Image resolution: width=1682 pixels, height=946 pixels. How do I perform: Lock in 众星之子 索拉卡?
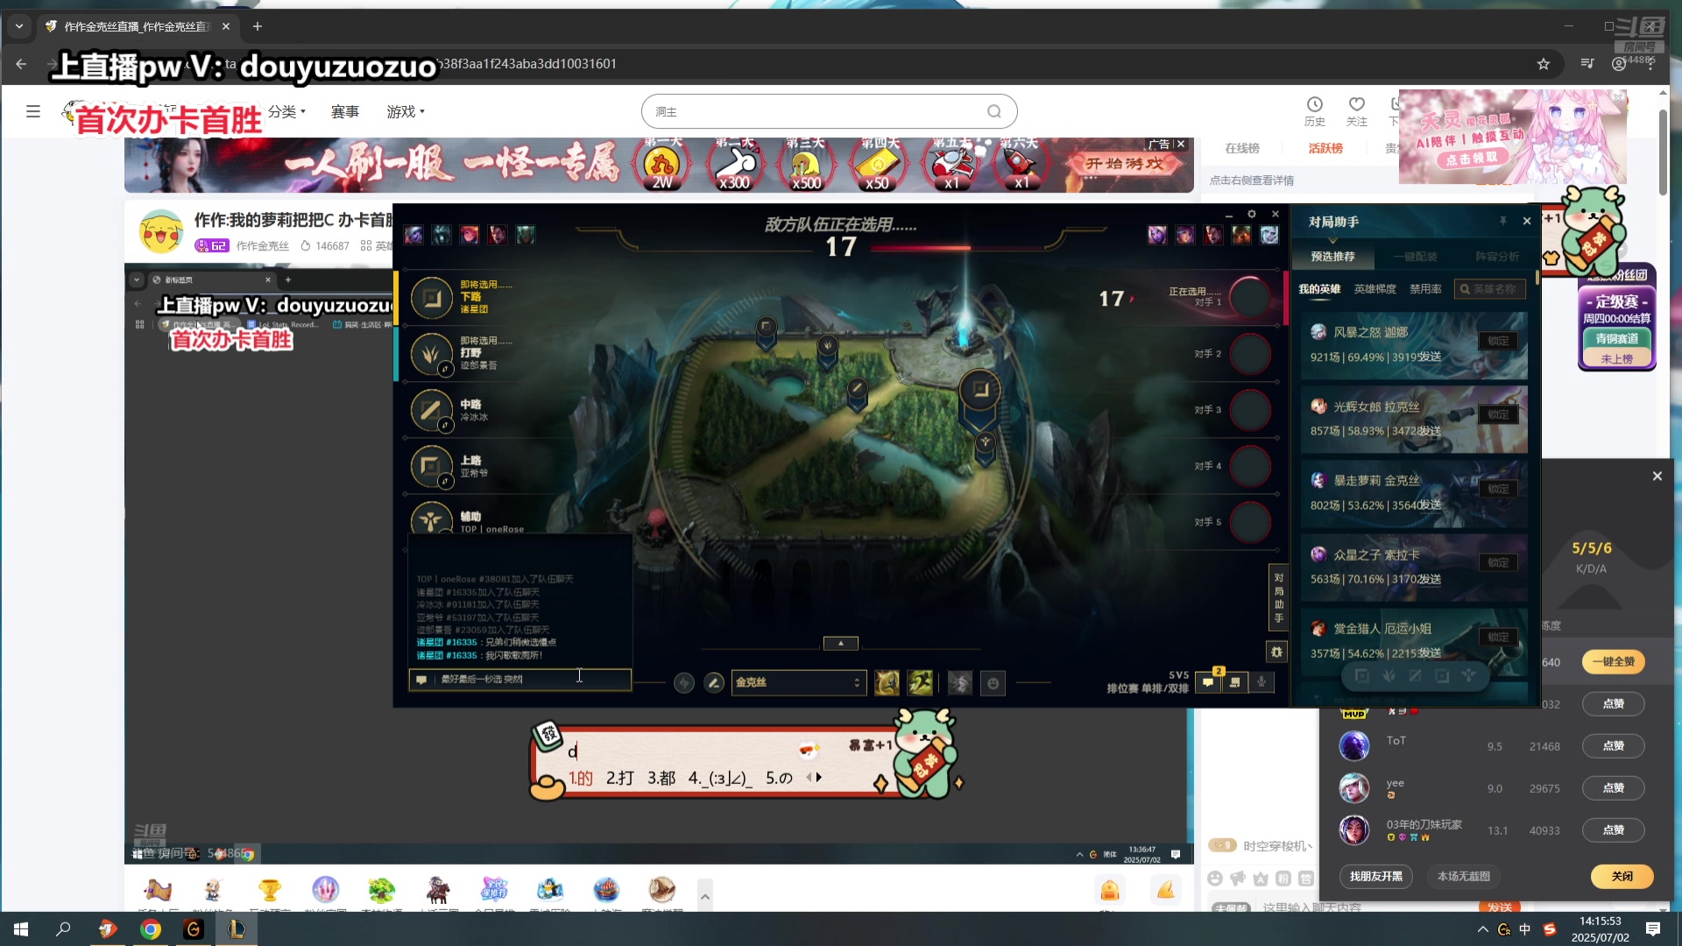[1498, 562]
